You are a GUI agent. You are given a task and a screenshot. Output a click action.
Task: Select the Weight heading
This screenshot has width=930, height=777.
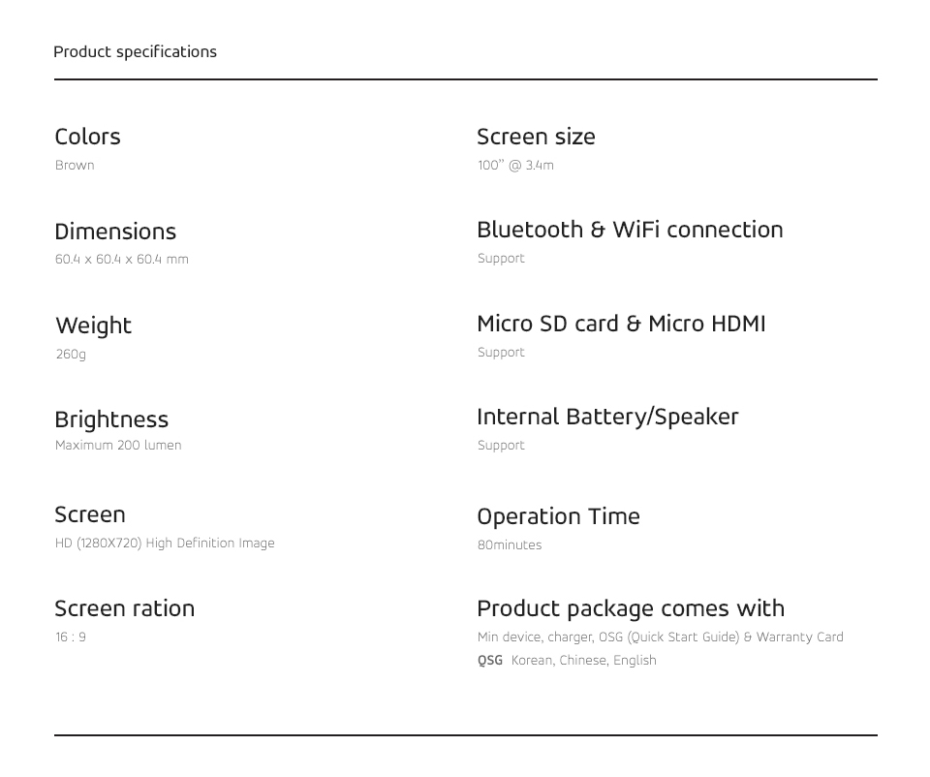(93, 326)
